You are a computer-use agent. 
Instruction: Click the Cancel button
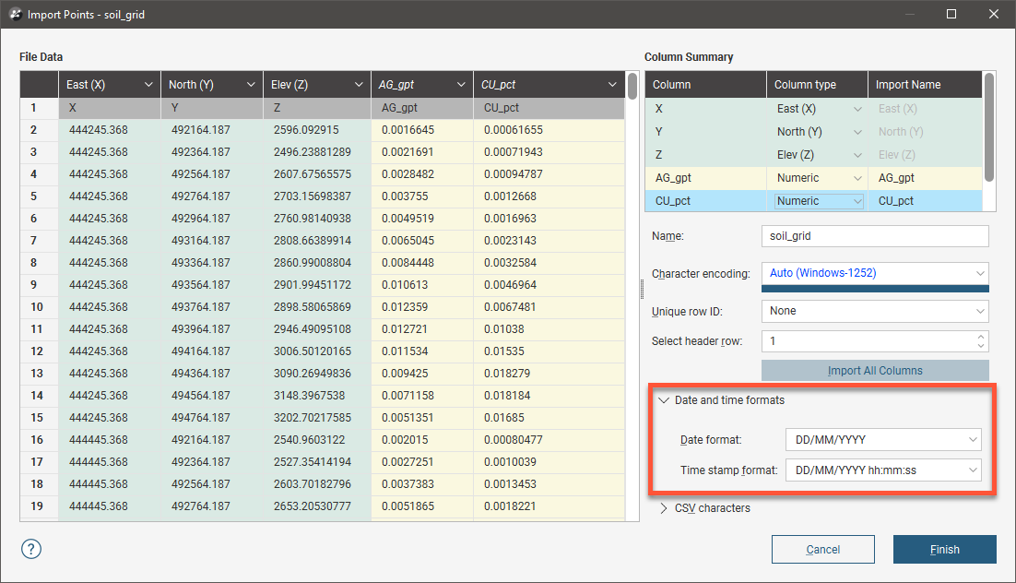pyautogui.click(x=822, y=550)
